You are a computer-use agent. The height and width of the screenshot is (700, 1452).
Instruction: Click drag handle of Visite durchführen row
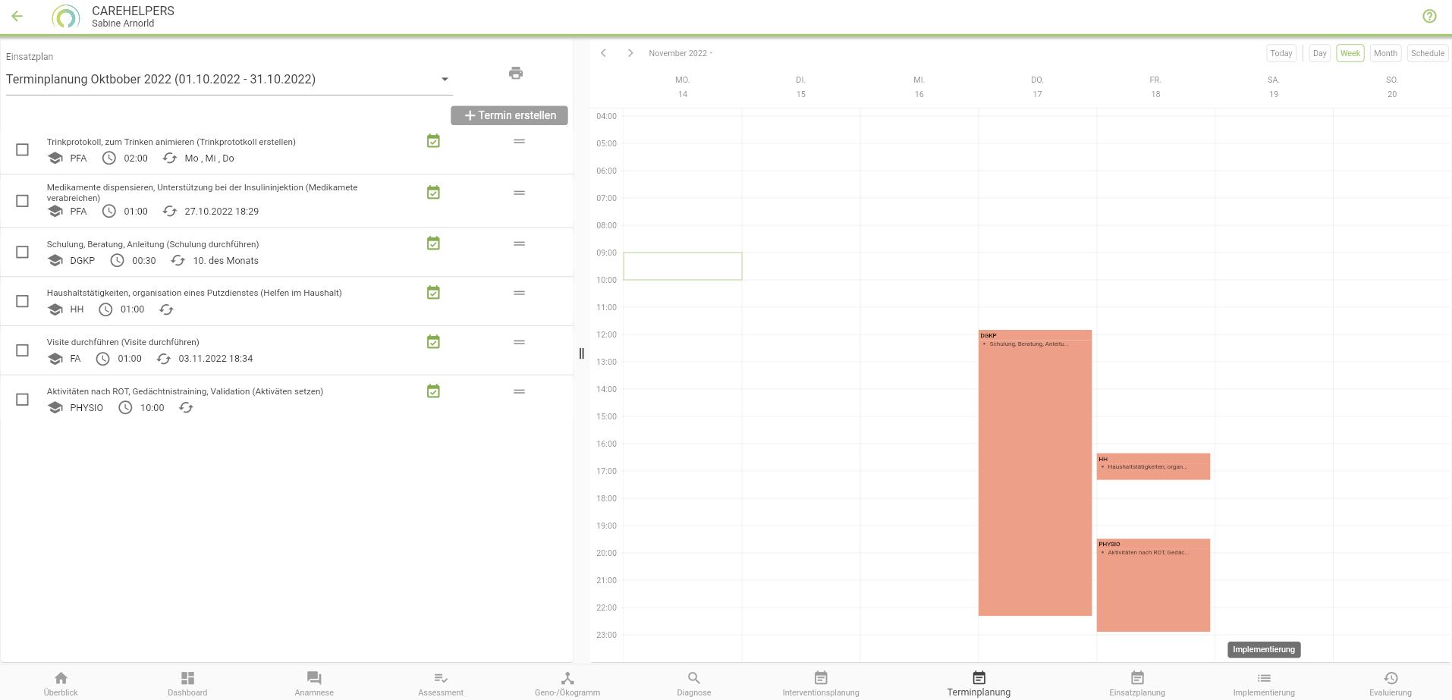pos(519,342)
